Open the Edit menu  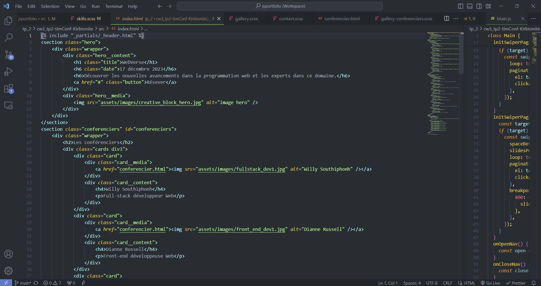(x=31, y=6)
